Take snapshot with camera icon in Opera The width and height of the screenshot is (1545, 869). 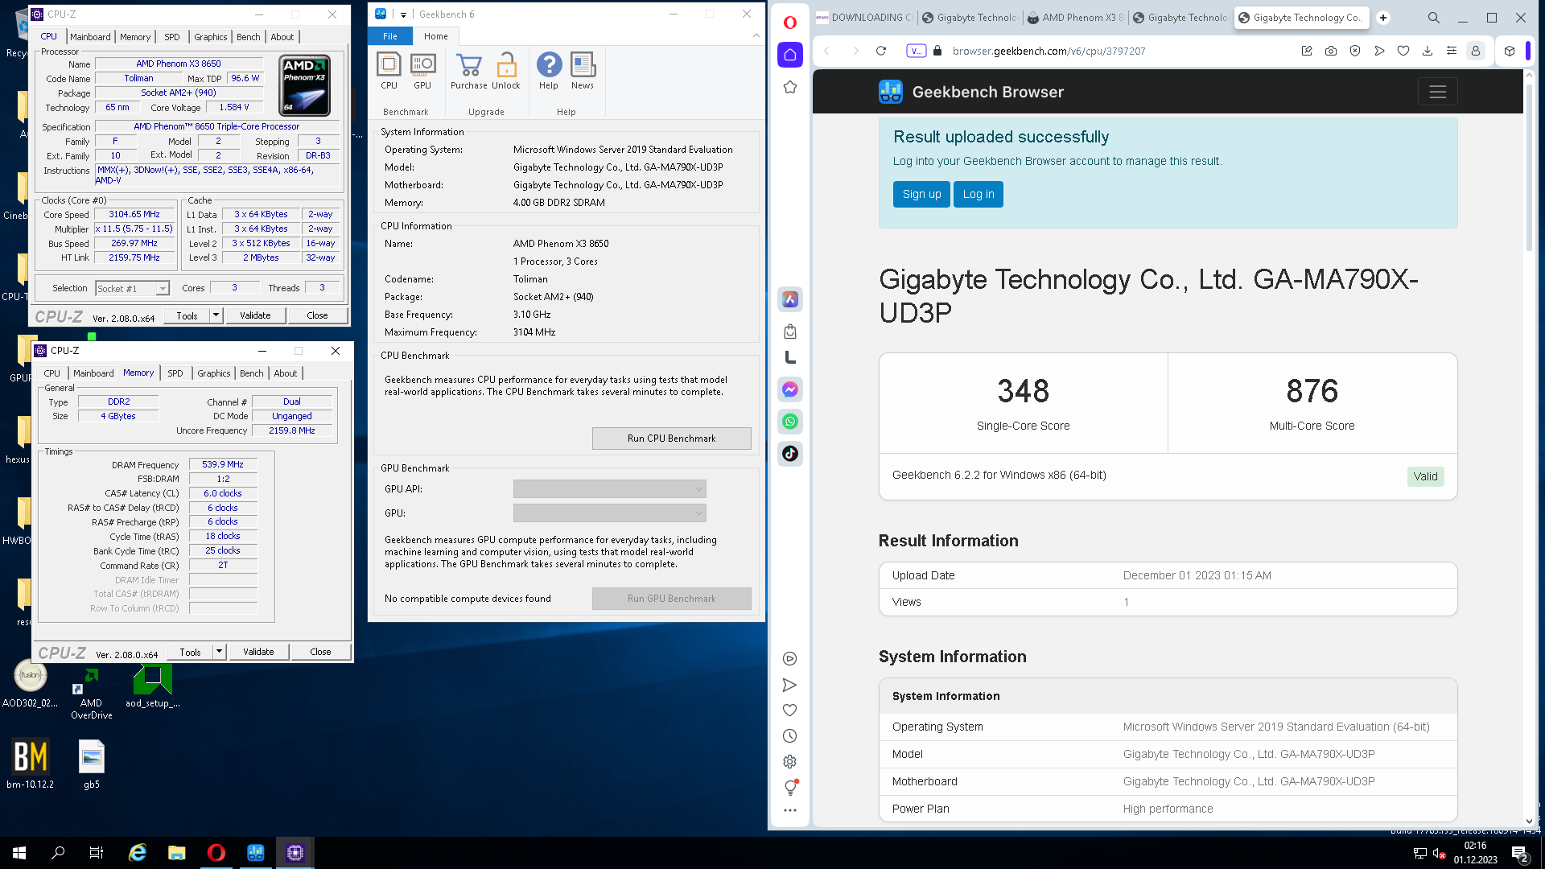point(1331,51)
